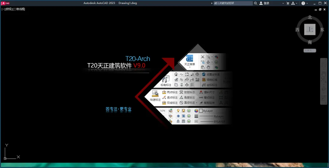
Task: Click the Drawing1.dwg title text
Action: pos(128,3)
